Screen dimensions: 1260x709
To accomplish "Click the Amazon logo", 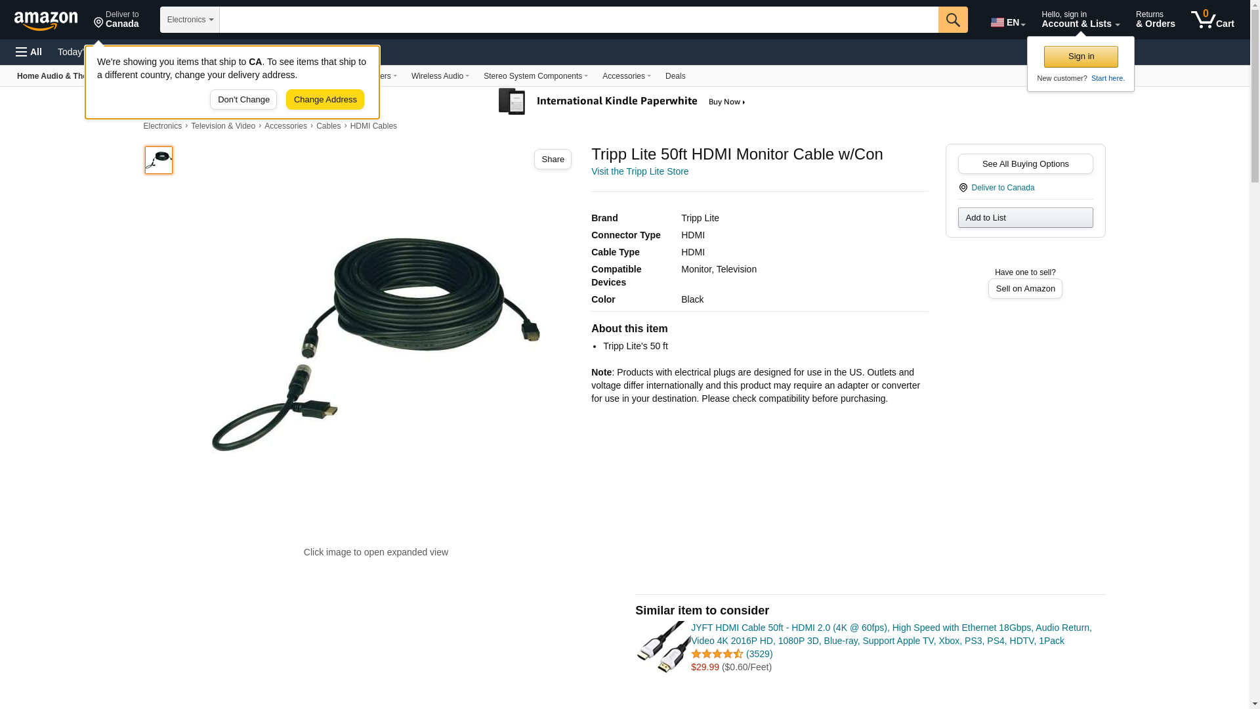I will 46,20.
